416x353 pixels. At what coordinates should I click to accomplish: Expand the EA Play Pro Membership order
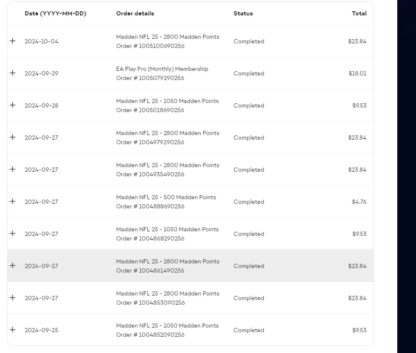tap(13, 73)
